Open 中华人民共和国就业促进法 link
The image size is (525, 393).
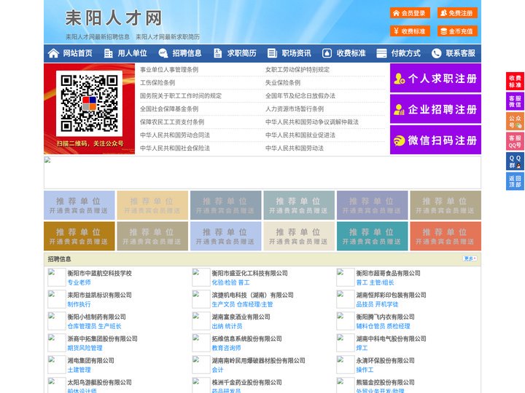pos(300,135)
